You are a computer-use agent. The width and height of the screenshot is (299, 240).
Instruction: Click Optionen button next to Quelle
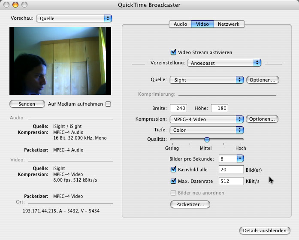(x=263, y=80)
